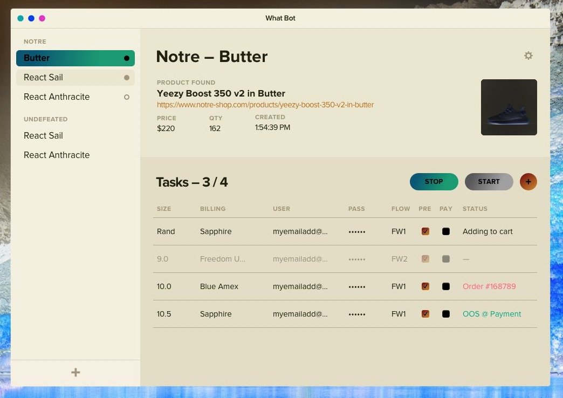Select React Anthracite under Undefeated
The width and height of the screenshot is (563, 398).
point(75,155)
